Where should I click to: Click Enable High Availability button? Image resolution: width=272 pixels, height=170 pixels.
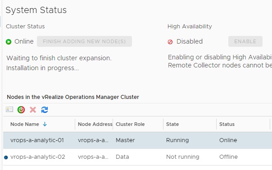[245, 41]
